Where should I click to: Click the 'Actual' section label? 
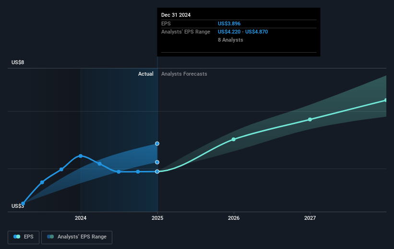146,74
